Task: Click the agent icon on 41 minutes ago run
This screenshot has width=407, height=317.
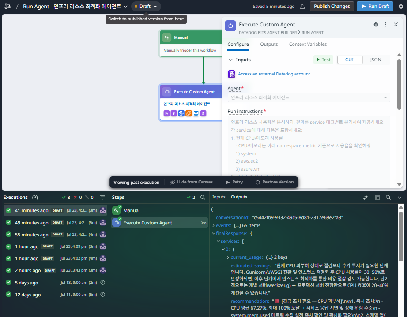Action: tap(103, 210)
